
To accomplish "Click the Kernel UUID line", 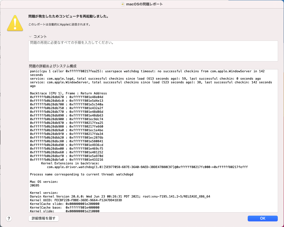I will pos(76,200).
